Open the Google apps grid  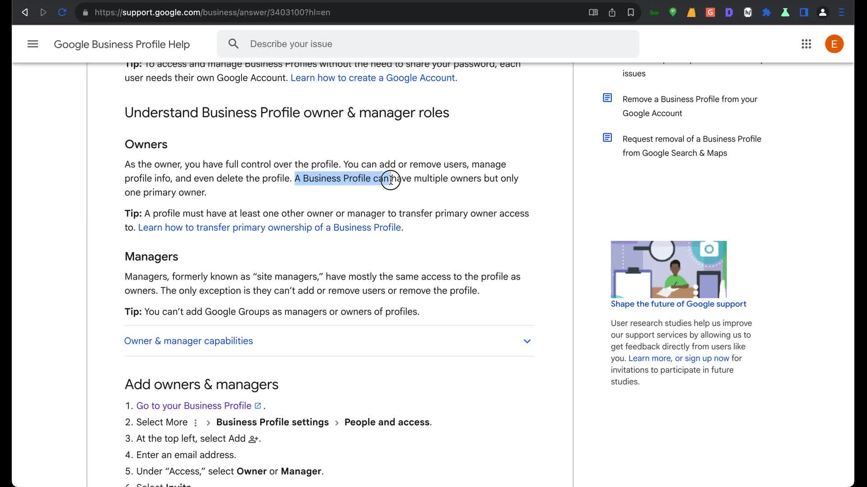click(x=806, y=44)
